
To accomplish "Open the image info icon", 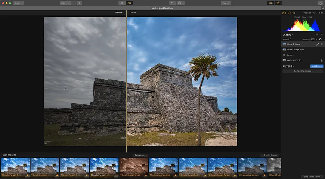I will coord(294,13).
